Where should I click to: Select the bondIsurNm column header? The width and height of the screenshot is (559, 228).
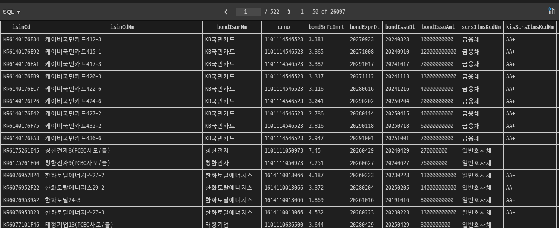[232, 27]
